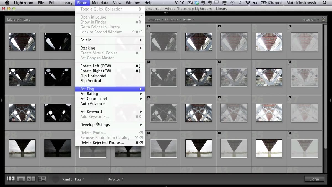Open the Wi-Fi status menu
Image resolution: width=332 pixels, height=187 pixels.
pyautogui.click(x=248, y=3)
